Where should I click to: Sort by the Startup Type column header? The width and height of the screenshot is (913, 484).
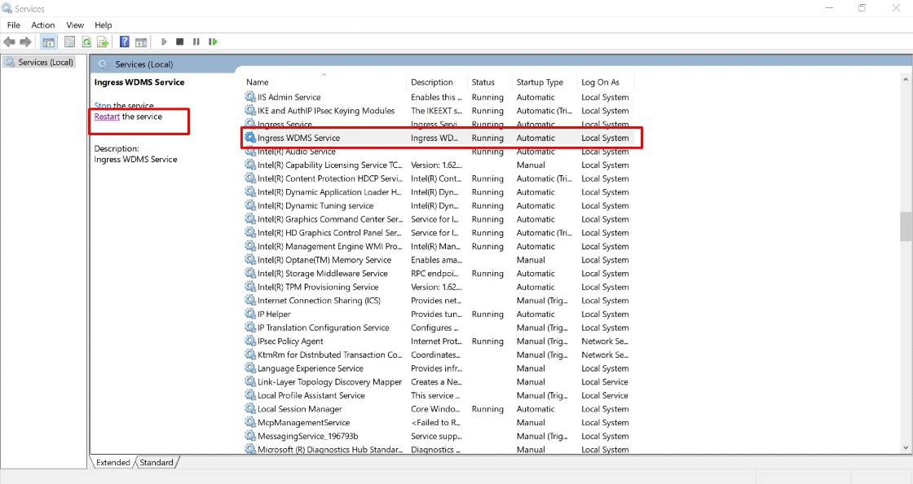point(540,82)
